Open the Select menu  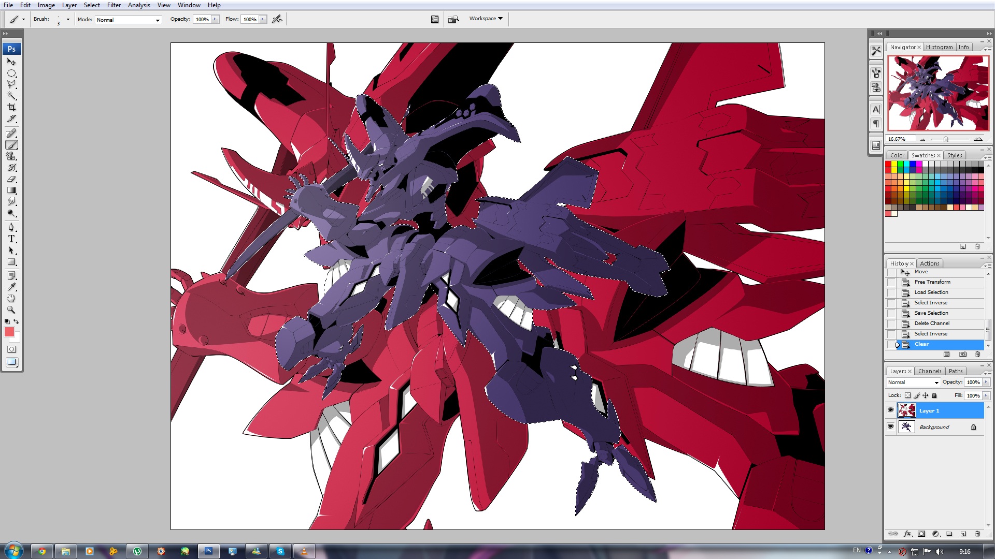[x=92, y=5]
